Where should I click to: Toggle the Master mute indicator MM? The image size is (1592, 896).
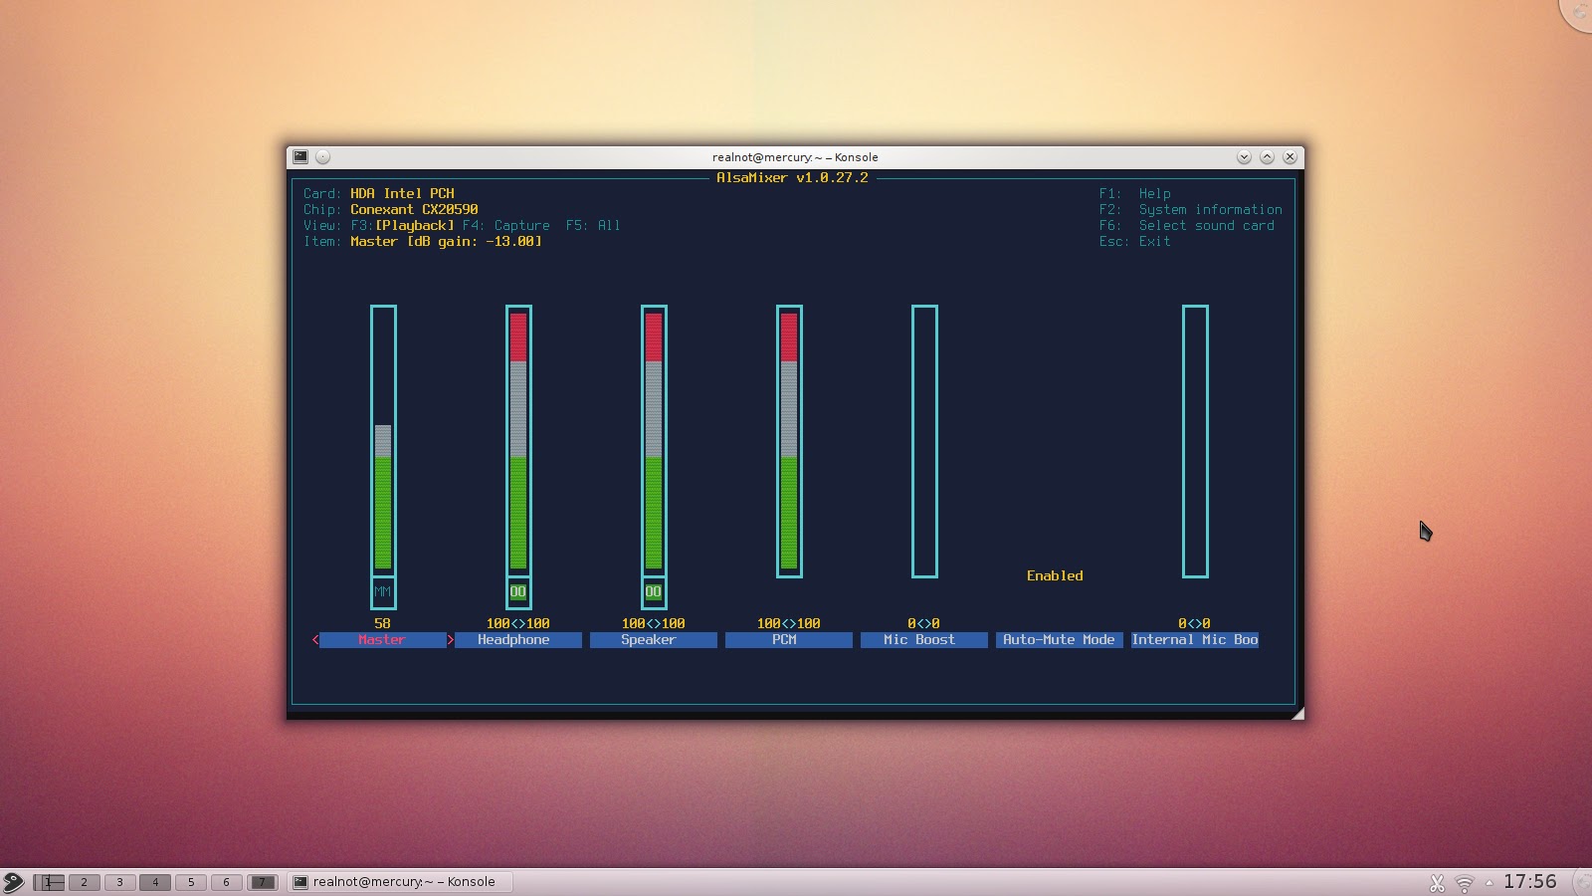pyautogui.click(x=382, y=592)
